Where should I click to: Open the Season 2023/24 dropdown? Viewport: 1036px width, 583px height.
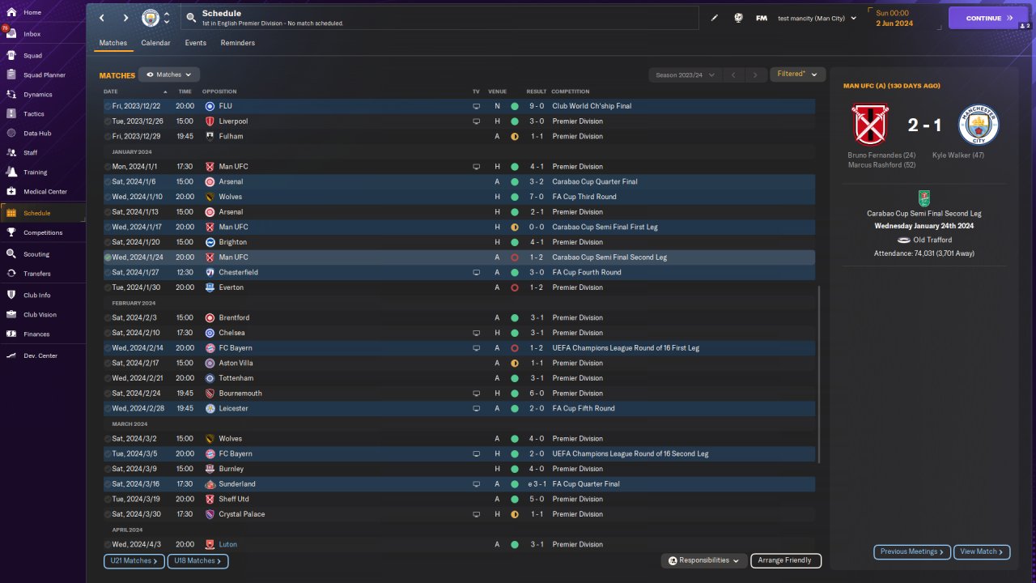pyautogui.click(x=686, y=74)
